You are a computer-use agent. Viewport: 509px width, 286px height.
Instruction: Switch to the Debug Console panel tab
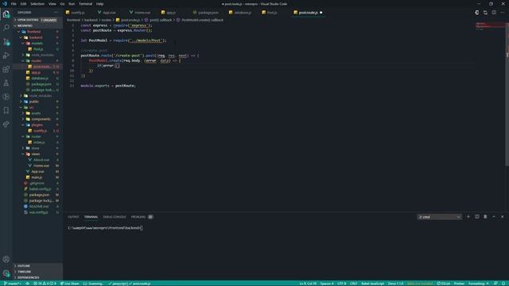(115, 217)
